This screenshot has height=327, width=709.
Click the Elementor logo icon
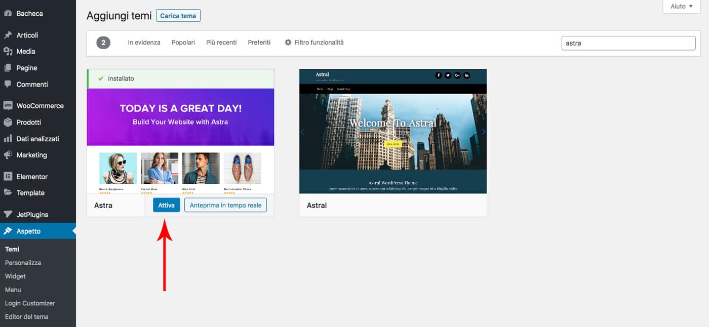(8, 177)
